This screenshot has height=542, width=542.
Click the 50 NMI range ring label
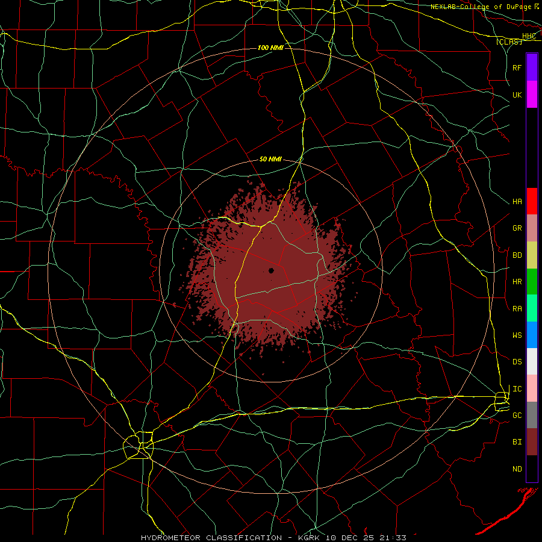tap(270, 159)
